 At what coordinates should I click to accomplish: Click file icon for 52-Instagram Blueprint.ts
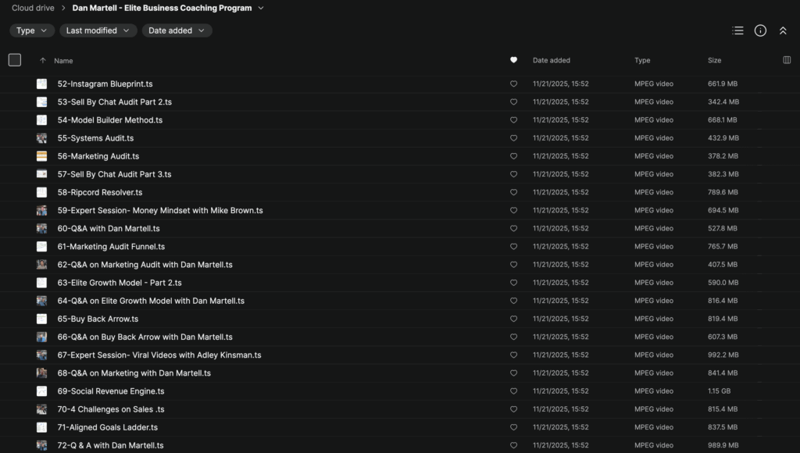pos(41,84)
